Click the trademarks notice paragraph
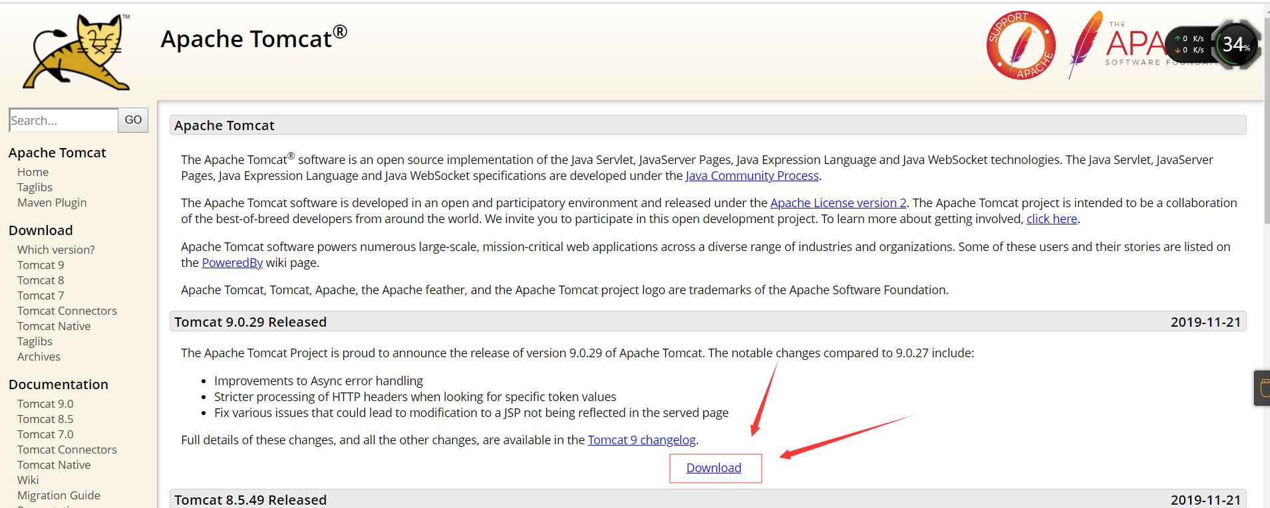Viewport: 1270px width, 508px height. click(x=565, y=290)
